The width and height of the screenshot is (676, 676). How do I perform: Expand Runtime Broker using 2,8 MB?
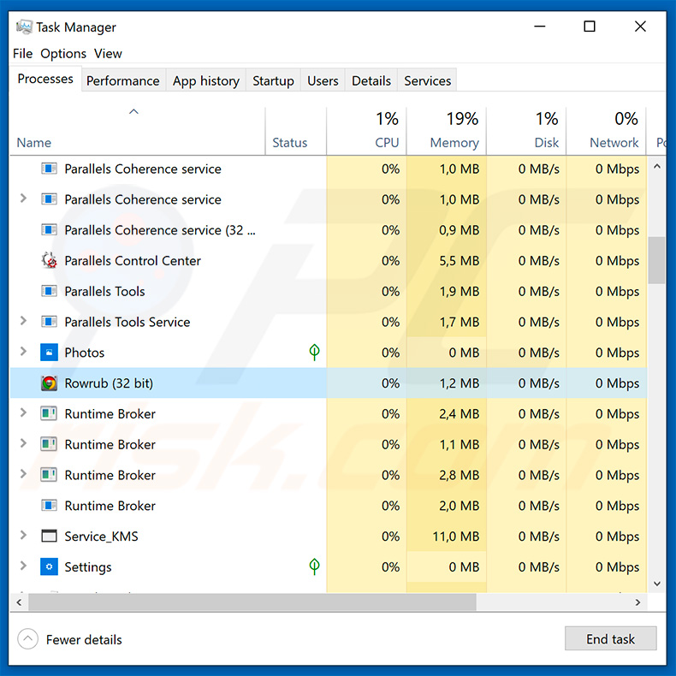tap(23, 474)
